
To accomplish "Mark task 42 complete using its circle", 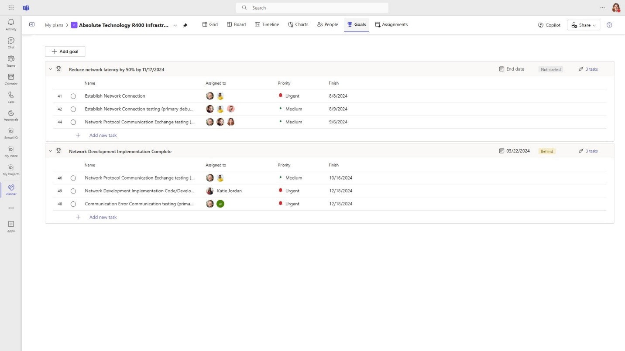I will 73,109.
